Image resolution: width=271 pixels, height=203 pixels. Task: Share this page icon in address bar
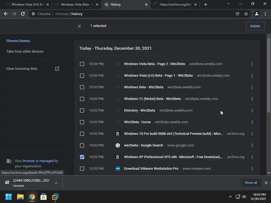point(238,14)
